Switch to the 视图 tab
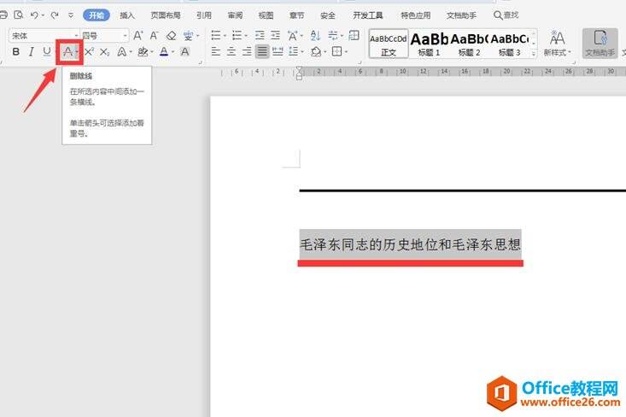This screenshot has width=626, height=417. 266,15
